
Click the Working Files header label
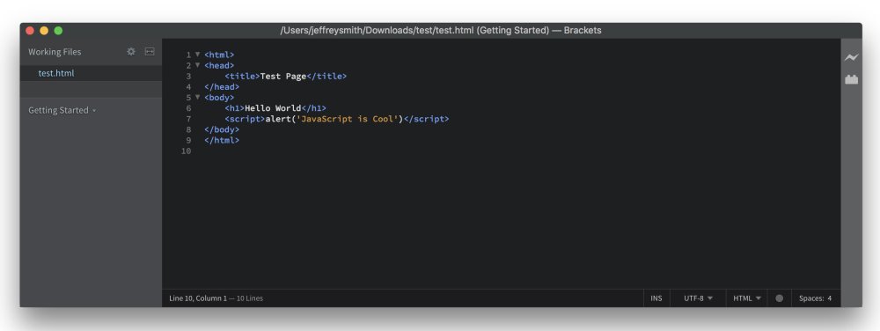pos(55,52)
